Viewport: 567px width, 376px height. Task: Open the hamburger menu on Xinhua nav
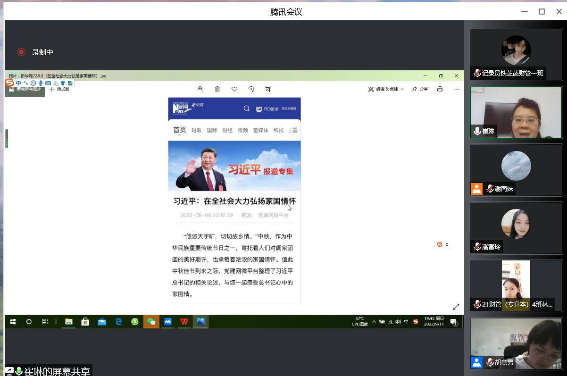click(295, 130)
